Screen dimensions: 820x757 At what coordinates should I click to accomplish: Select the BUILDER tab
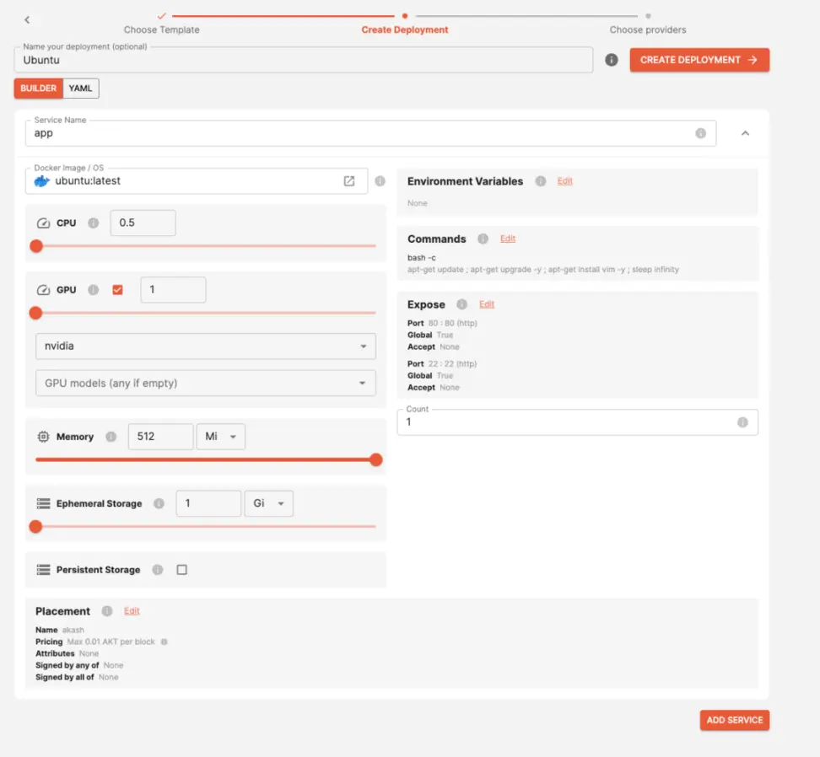(x=38, y=88)
